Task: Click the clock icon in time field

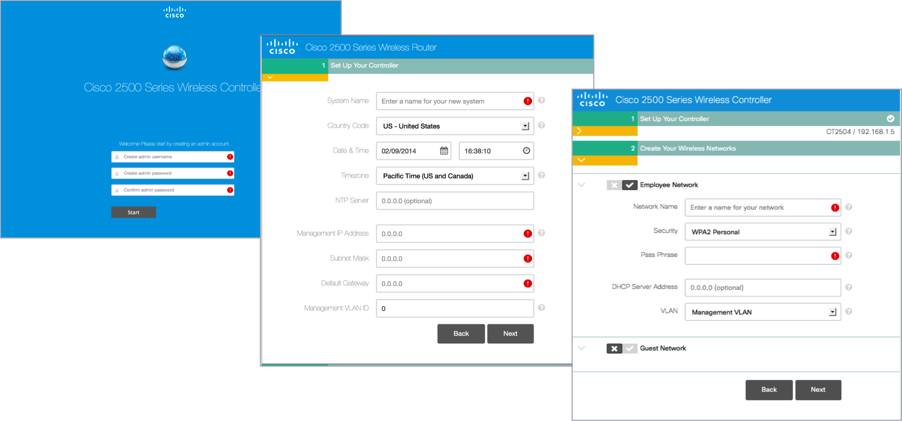Action: (x=526, y=151)
